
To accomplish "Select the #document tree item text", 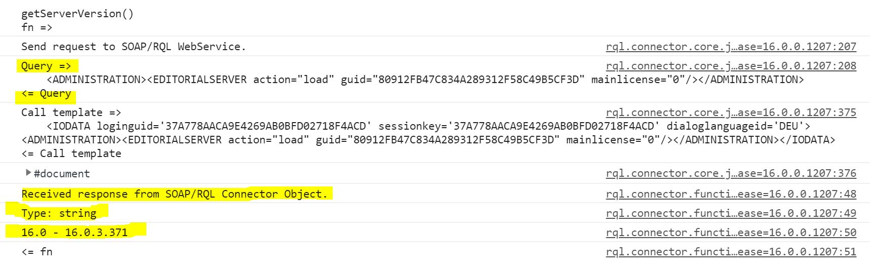I will click(62, 174).
